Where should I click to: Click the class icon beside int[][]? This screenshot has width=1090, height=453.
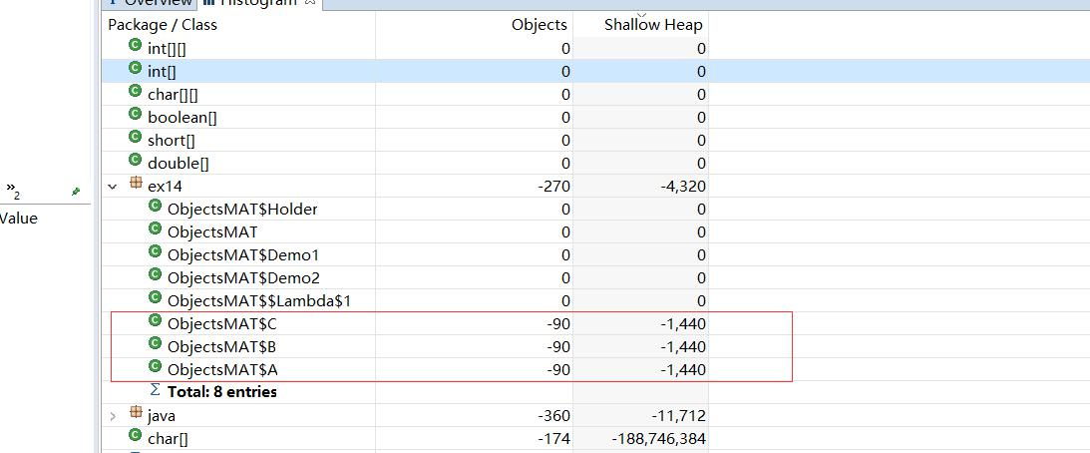coord(136,46)
